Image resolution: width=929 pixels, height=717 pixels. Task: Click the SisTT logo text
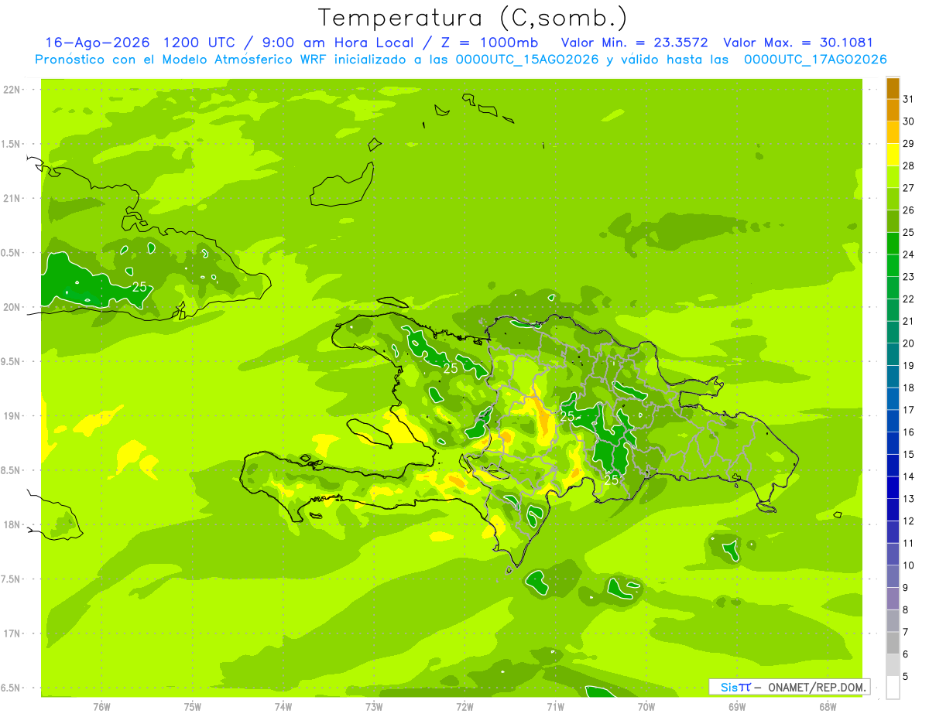735,687
